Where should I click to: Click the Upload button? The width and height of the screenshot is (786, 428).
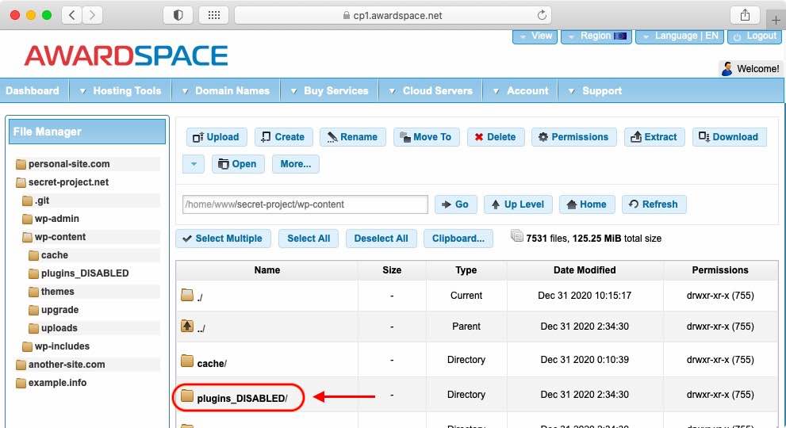click(216, 137)
